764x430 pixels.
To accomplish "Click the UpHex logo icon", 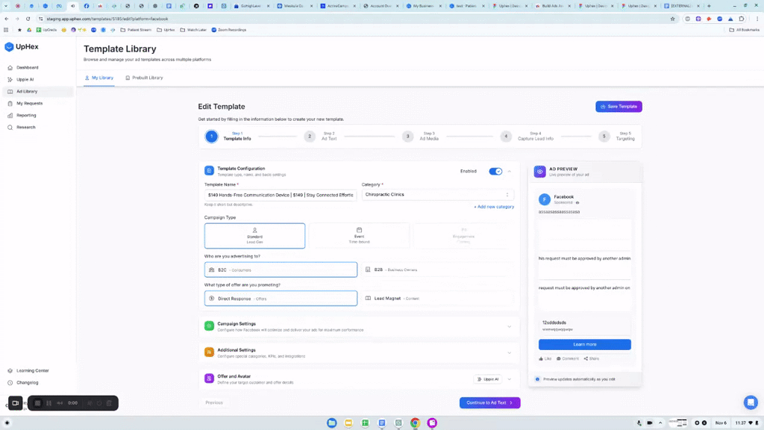I will [9, 47].
